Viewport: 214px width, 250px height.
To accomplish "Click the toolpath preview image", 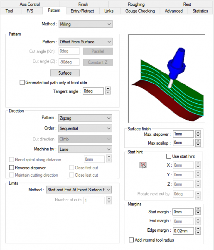I will (x=167, y=78).
